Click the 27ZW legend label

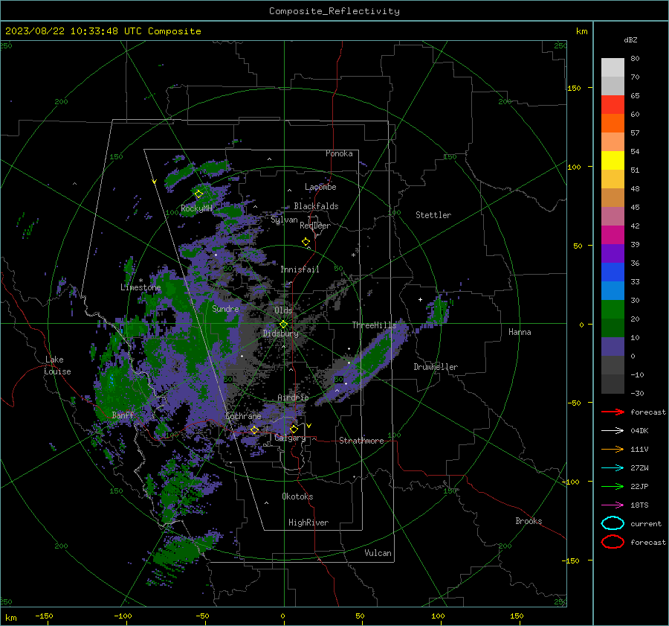(639, 468)
